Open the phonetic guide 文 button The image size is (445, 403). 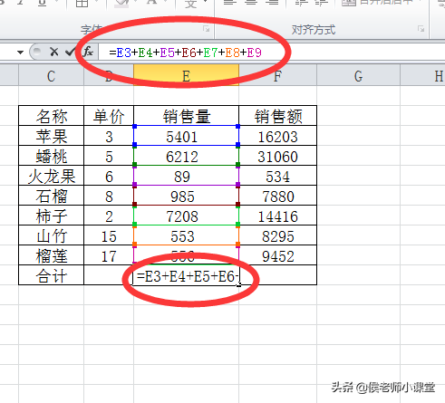pyautogui.click(x=190, y=4)
